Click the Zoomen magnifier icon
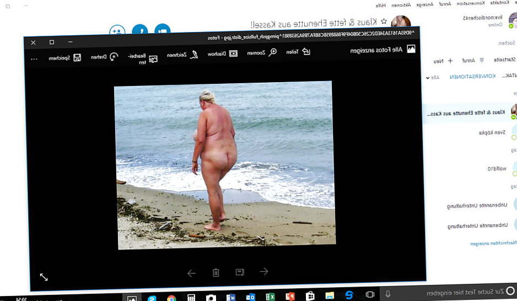 click(x=273, y=52)
